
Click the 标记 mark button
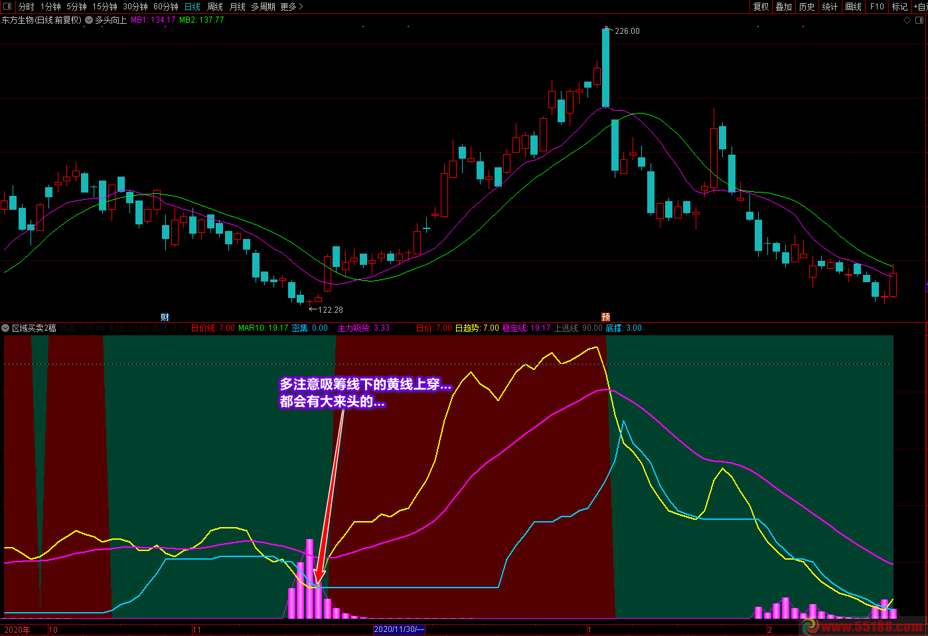(x=899, y=7)
